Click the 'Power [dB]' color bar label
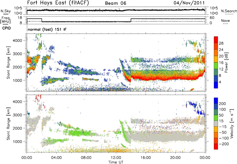This screenshot has height=164, width=237. coord(226,62)
